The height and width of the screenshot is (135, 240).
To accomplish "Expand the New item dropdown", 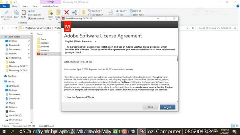I will [96, 11].
